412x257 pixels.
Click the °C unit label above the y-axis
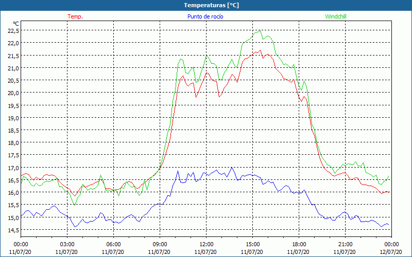[15, 24]
